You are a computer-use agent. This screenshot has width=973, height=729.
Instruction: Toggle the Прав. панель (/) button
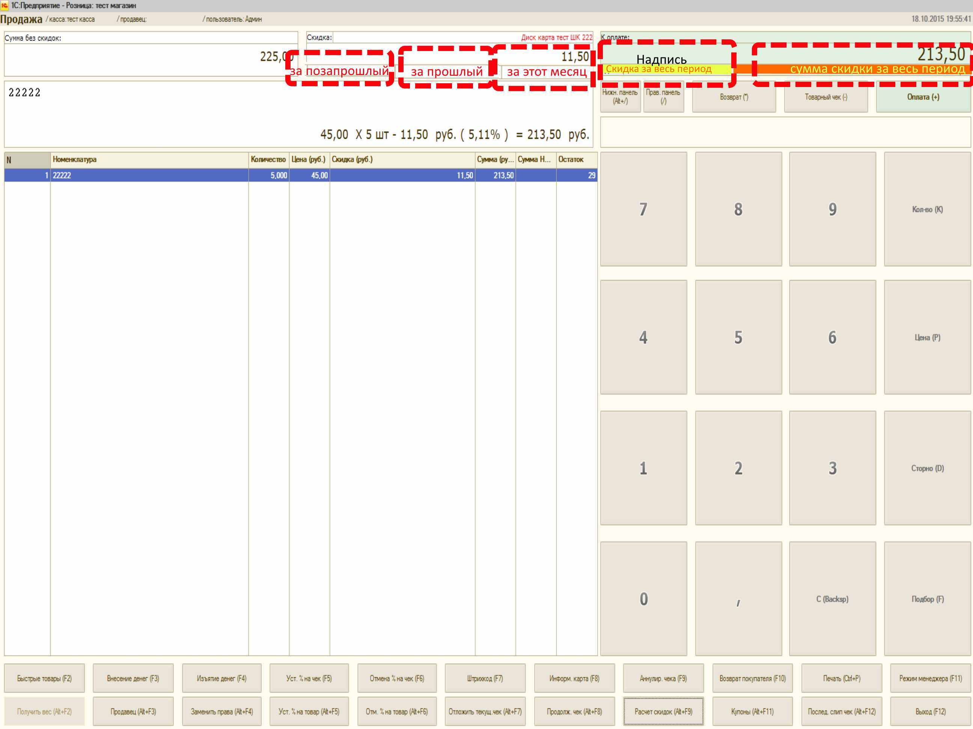click(663, 97)
